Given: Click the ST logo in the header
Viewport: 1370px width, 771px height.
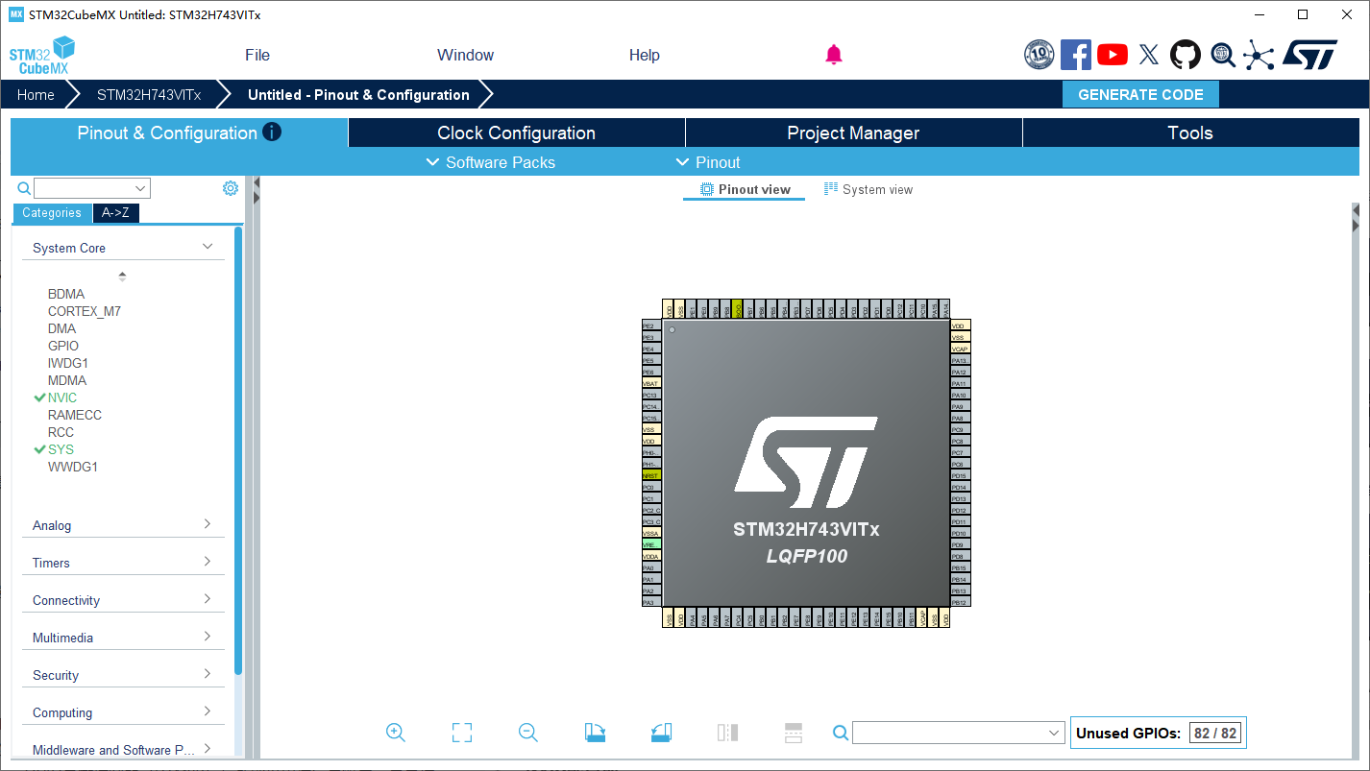Looking at the screenshot, I should tap(1309, 55).
